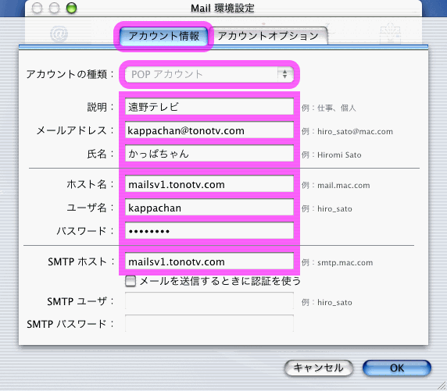Click the ユーザ名 field kappachan
Image resolution: width=447 pixels, height=391 pixels.
(x=209, y=208)
